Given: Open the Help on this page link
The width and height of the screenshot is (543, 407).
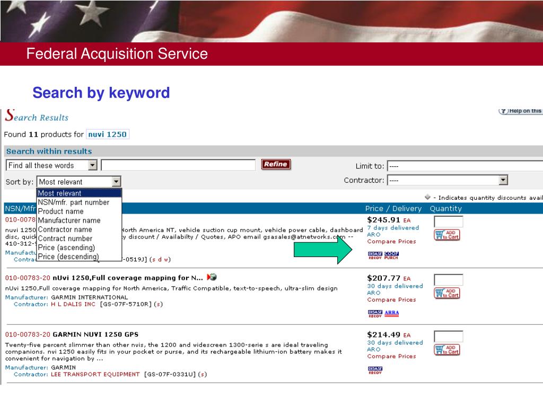Looking at the screenshot, I should [521, 111].
